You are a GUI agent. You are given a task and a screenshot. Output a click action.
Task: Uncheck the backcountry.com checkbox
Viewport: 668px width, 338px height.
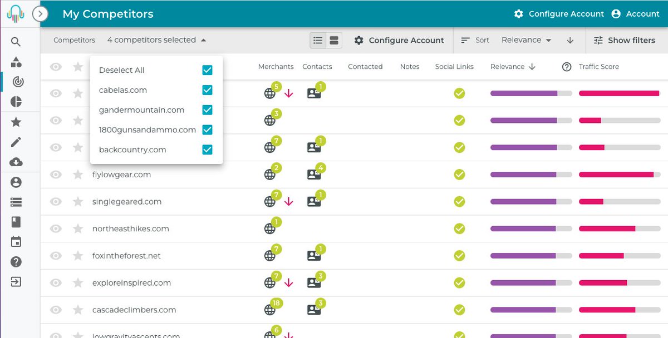(207, 150)
